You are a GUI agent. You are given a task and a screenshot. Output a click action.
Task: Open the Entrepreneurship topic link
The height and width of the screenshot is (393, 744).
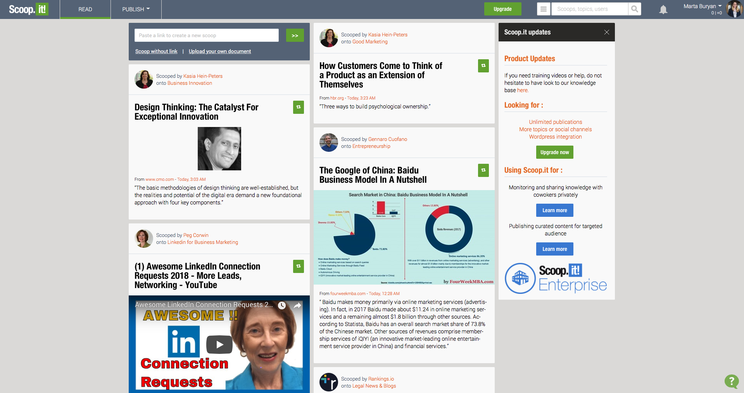point(371,146)
